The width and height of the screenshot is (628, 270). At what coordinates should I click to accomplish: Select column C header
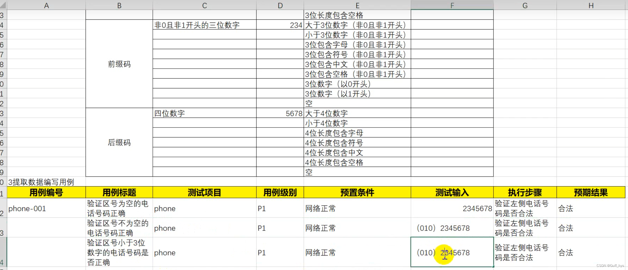tap(204, 5)
